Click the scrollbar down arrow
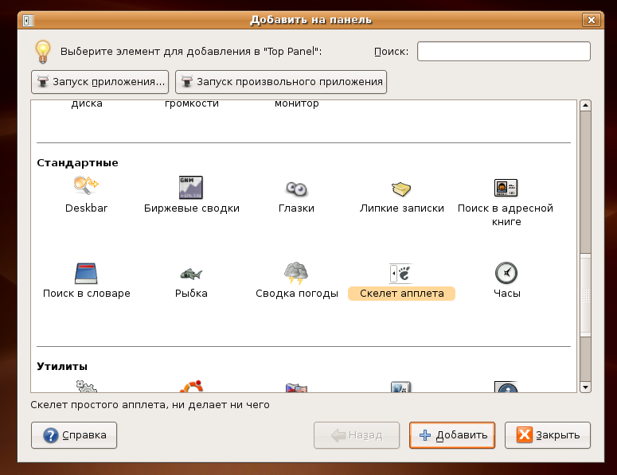 585,387
